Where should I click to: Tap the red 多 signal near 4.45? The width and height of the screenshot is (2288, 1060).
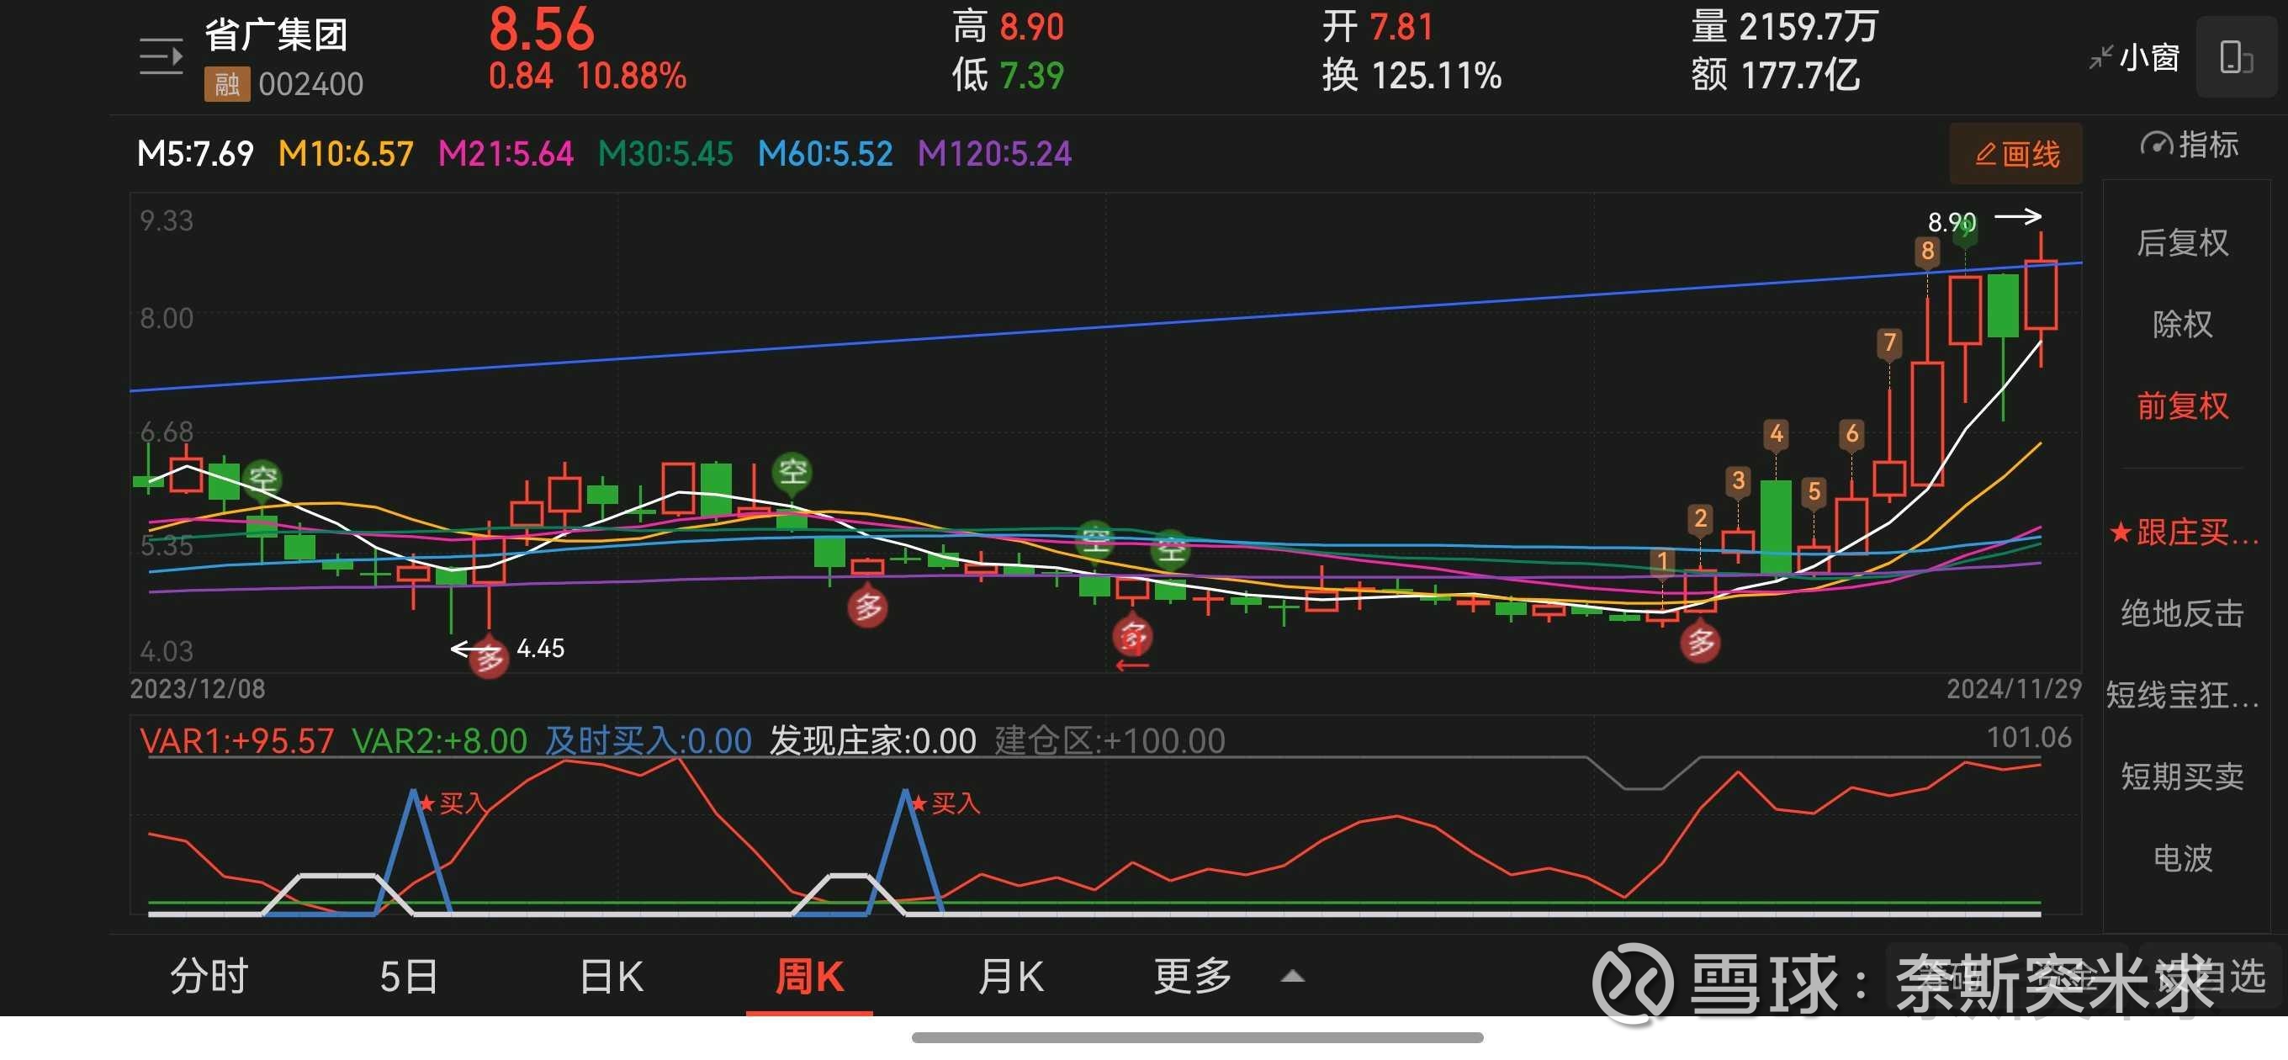tap(489, 659)
